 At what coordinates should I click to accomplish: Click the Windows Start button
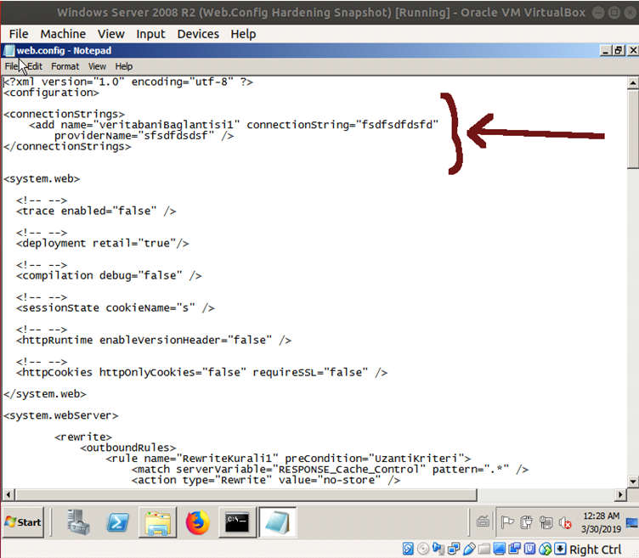24,521
